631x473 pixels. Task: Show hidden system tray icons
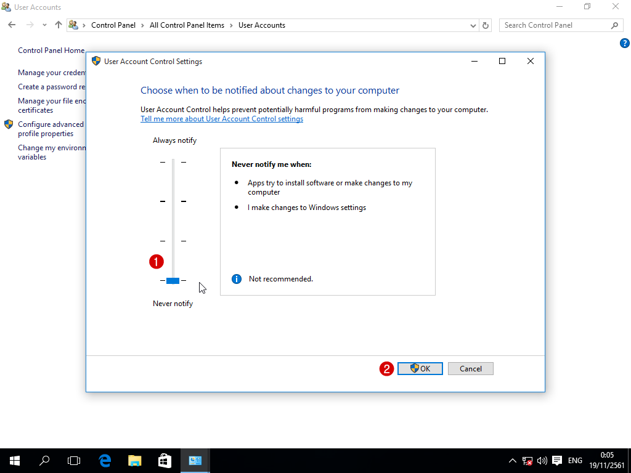[513, 461]
